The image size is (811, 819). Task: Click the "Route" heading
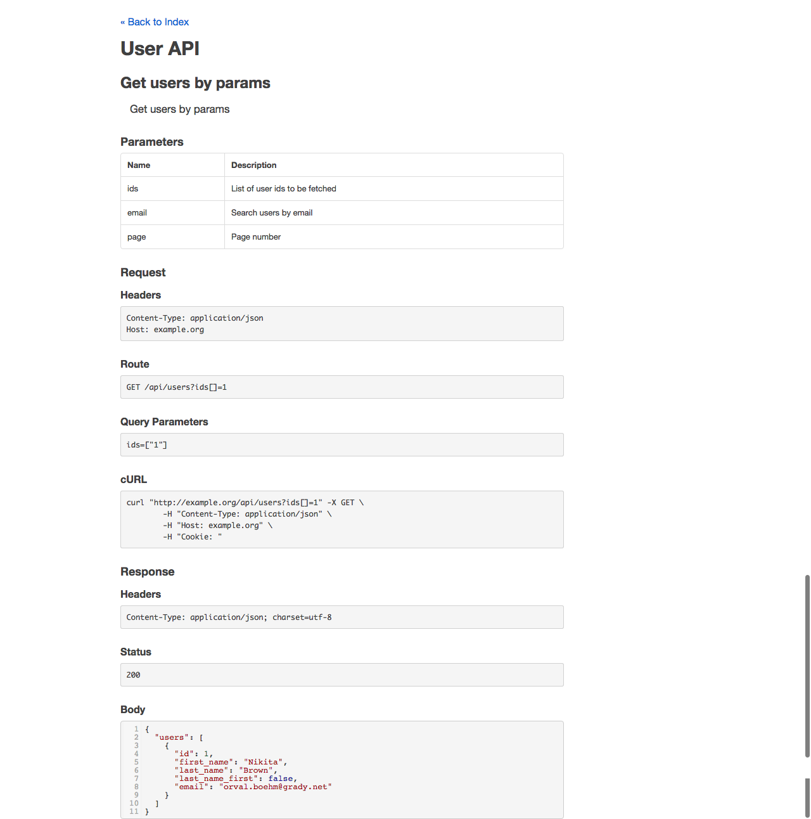click(x=135, y=364)
